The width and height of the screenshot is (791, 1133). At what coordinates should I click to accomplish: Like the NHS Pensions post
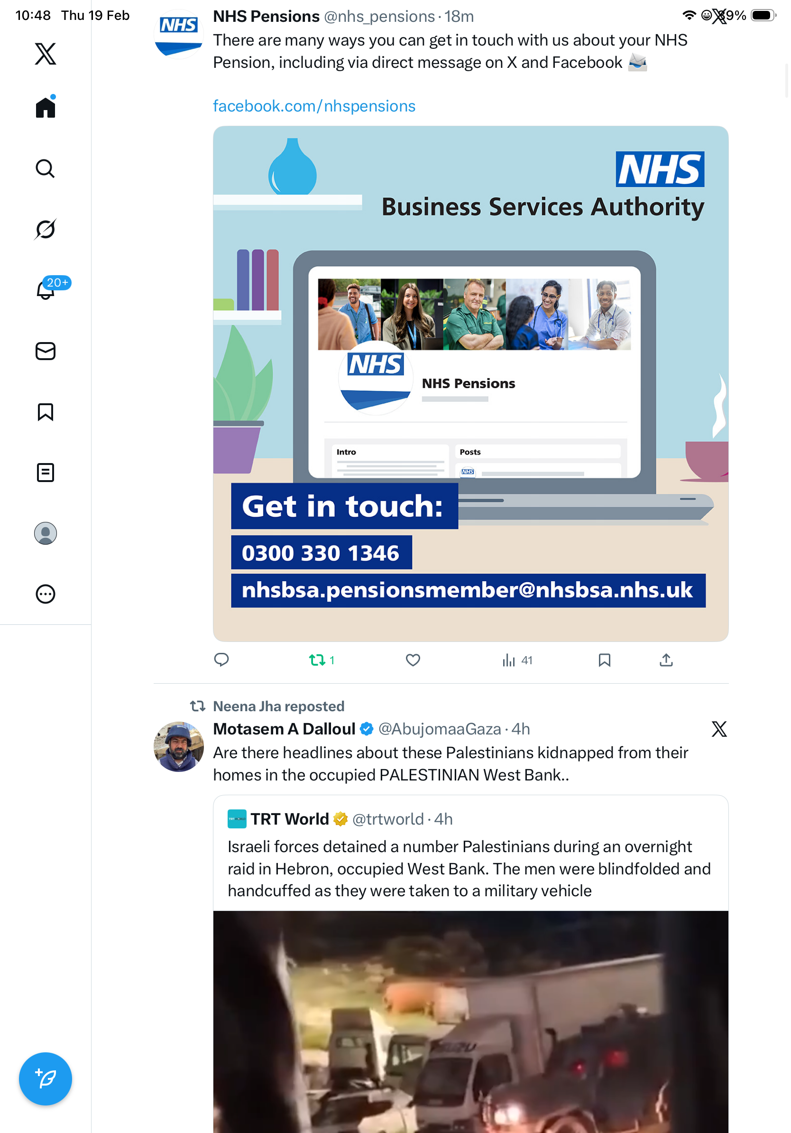point(413,660)
